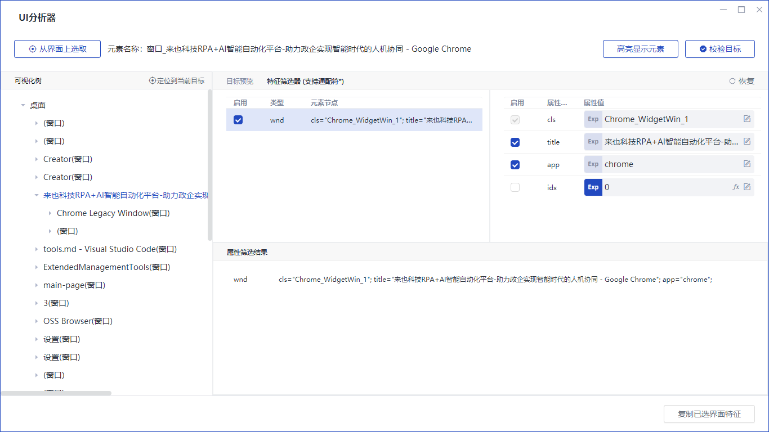This screenshot has width=769, height=432.
Task: Uncheck the title attribute checkbox
Action: pos(515,142)
